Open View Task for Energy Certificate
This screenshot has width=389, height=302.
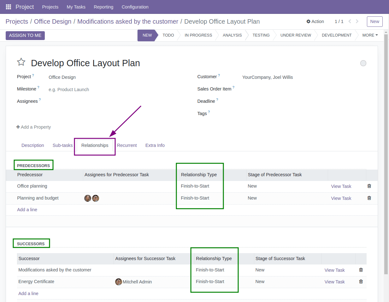point(334,282)
